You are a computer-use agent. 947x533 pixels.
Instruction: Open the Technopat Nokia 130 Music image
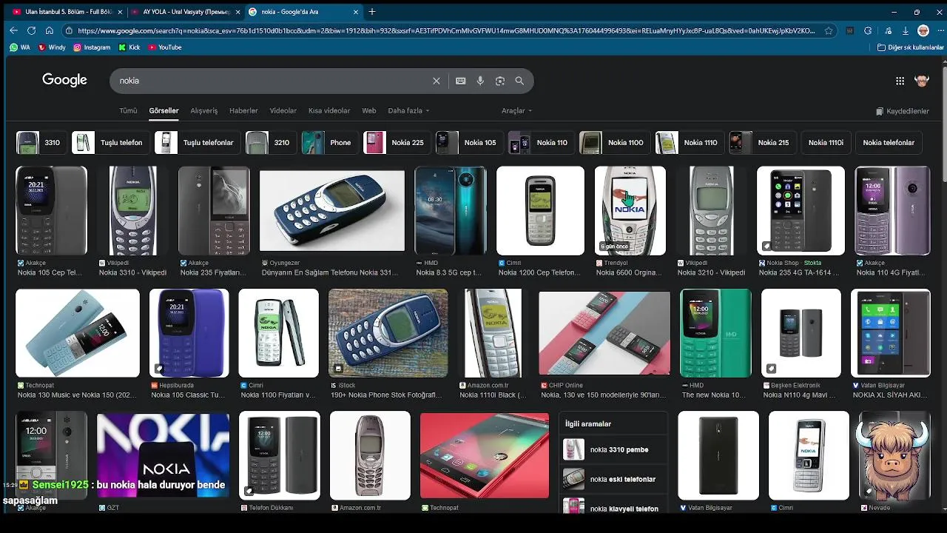[78, 333]
